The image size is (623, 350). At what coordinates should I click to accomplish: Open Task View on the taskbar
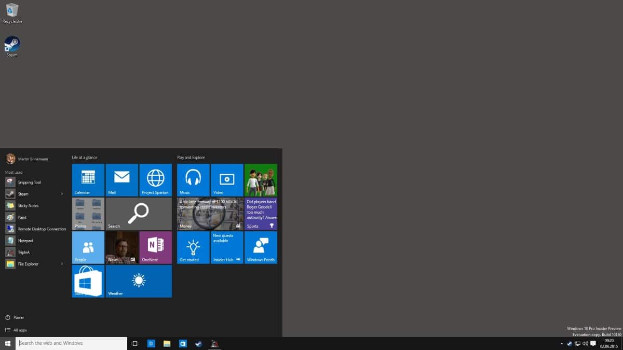134,343
